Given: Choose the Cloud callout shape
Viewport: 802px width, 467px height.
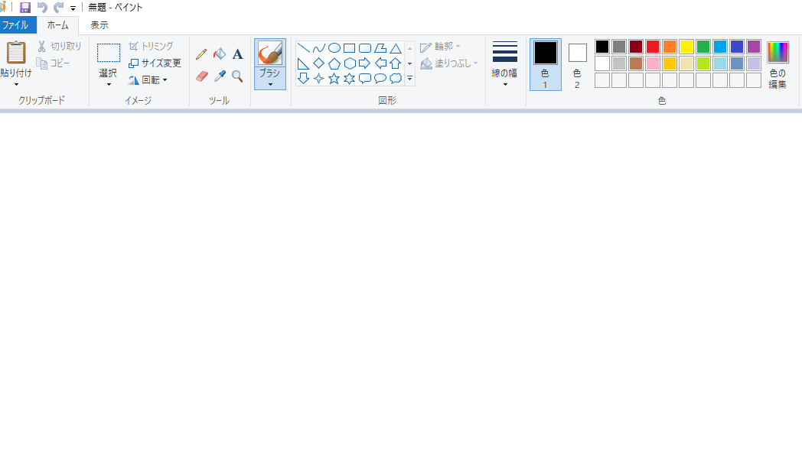Looking at the screenshot, I should coord(396,78).
